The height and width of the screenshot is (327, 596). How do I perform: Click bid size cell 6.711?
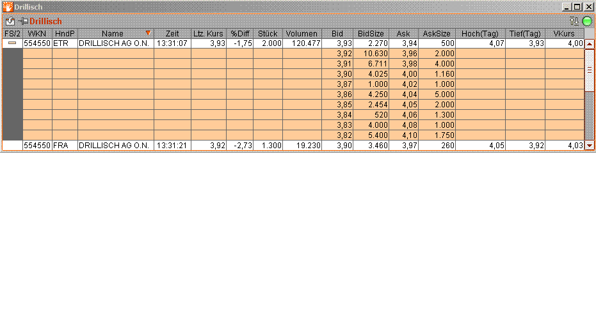click(x=371, y=64)
